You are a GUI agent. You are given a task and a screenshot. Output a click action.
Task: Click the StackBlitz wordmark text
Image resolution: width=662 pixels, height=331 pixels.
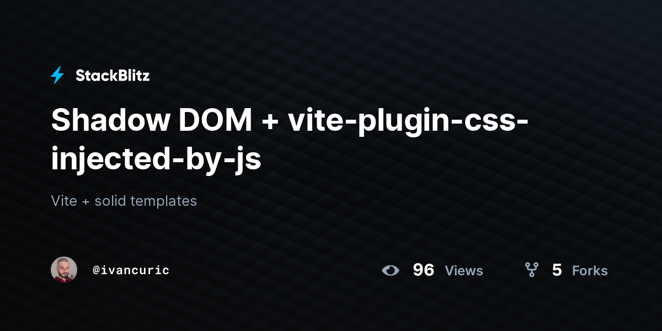113,76
